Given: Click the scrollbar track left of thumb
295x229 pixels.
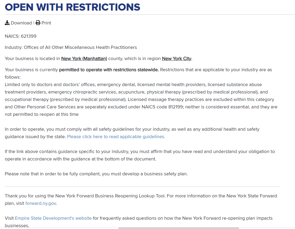Looking at the screenshot, I should (x=59, y=228).
